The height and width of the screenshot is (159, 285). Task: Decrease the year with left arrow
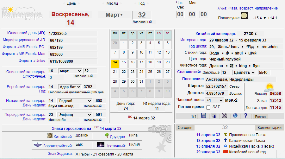pyautogui.click(x=135, y=3)
